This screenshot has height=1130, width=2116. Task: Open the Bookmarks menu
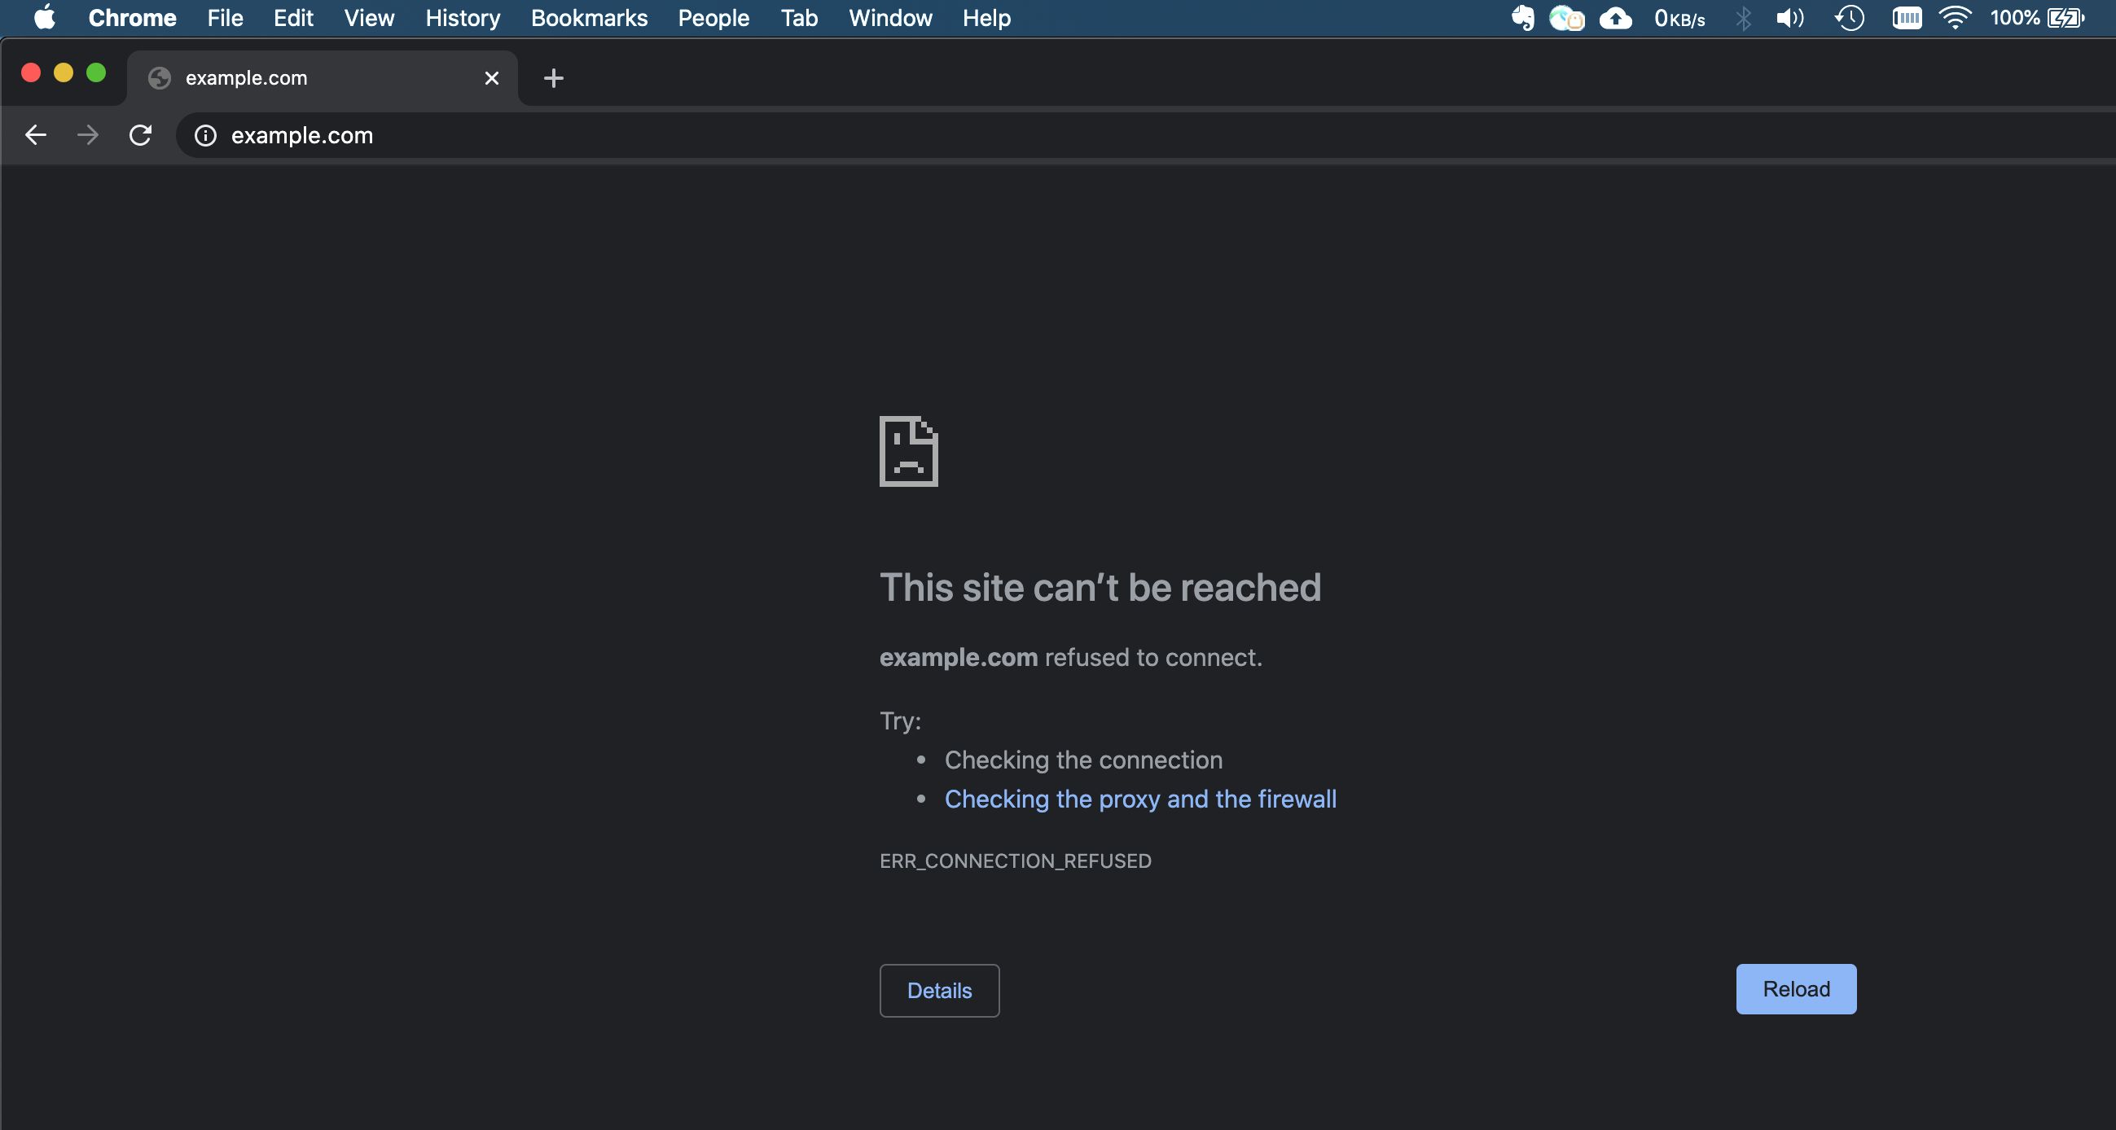coord(589,18)
